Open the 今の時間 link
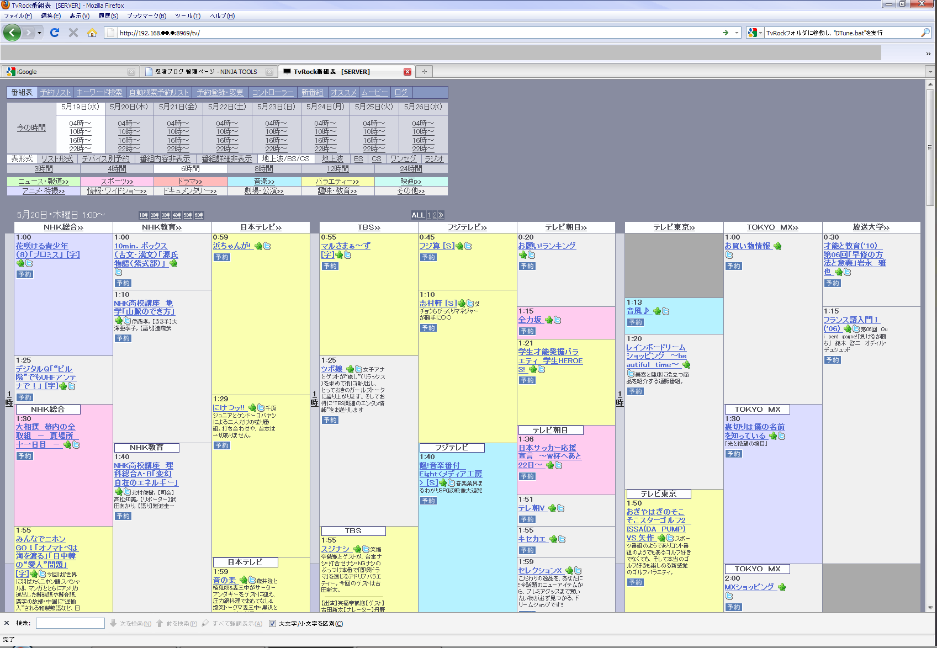 pyautogui.click(x=31, y=128)
